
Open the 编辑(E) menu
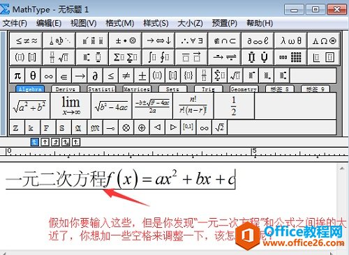49,23
